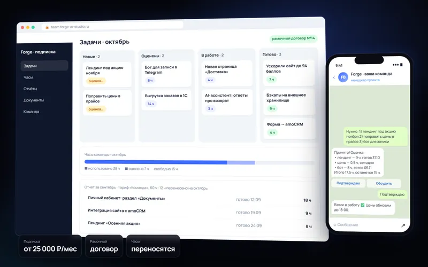This screenshot has height=267, width=428.
Task: Open the Лендинг под акцию ноября card
Action: (107, 74)
